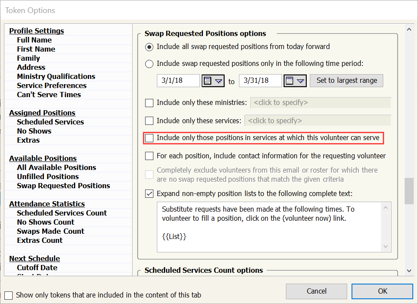Cancel the Token Options dialog
The height and width of the screenshot is (304, 418).
click(316, 291)
